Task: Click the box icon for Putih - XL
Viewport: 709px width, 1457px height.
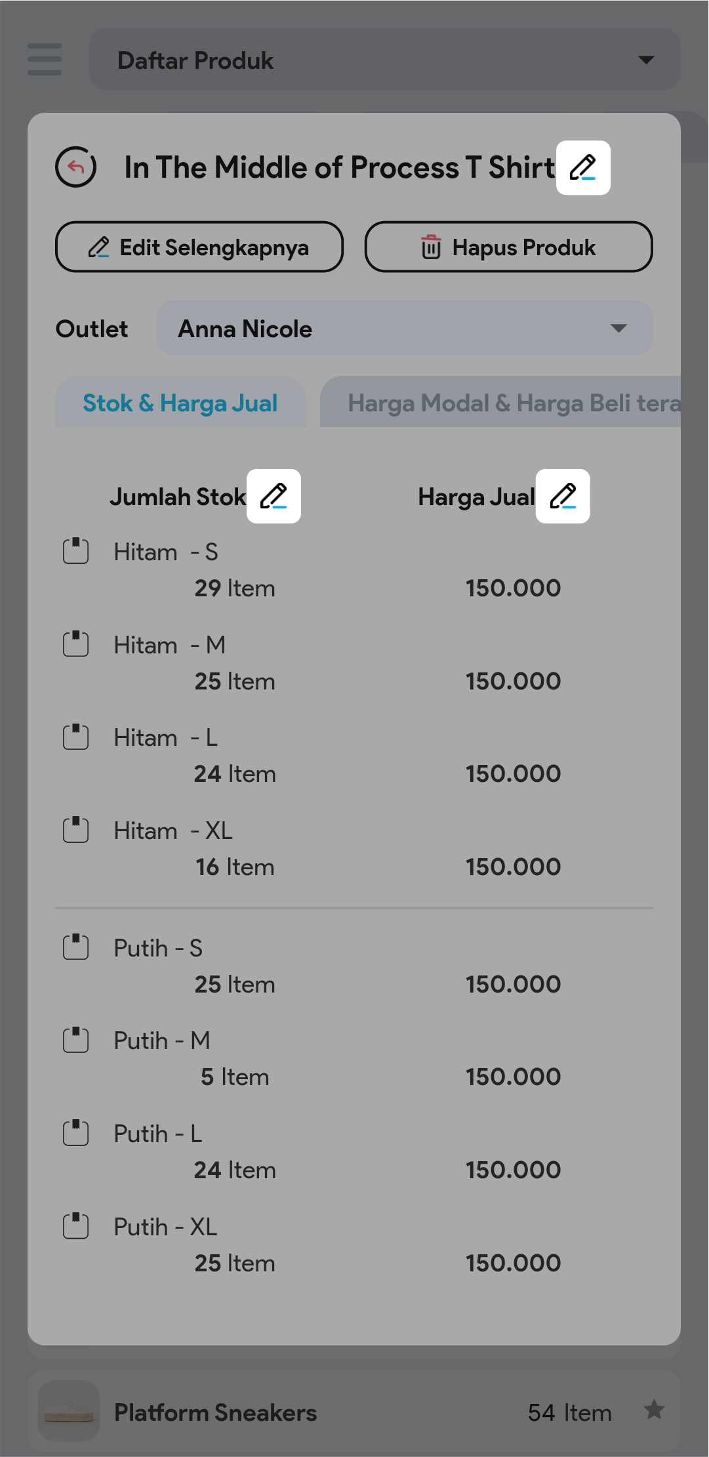Action: (76, 1226)
